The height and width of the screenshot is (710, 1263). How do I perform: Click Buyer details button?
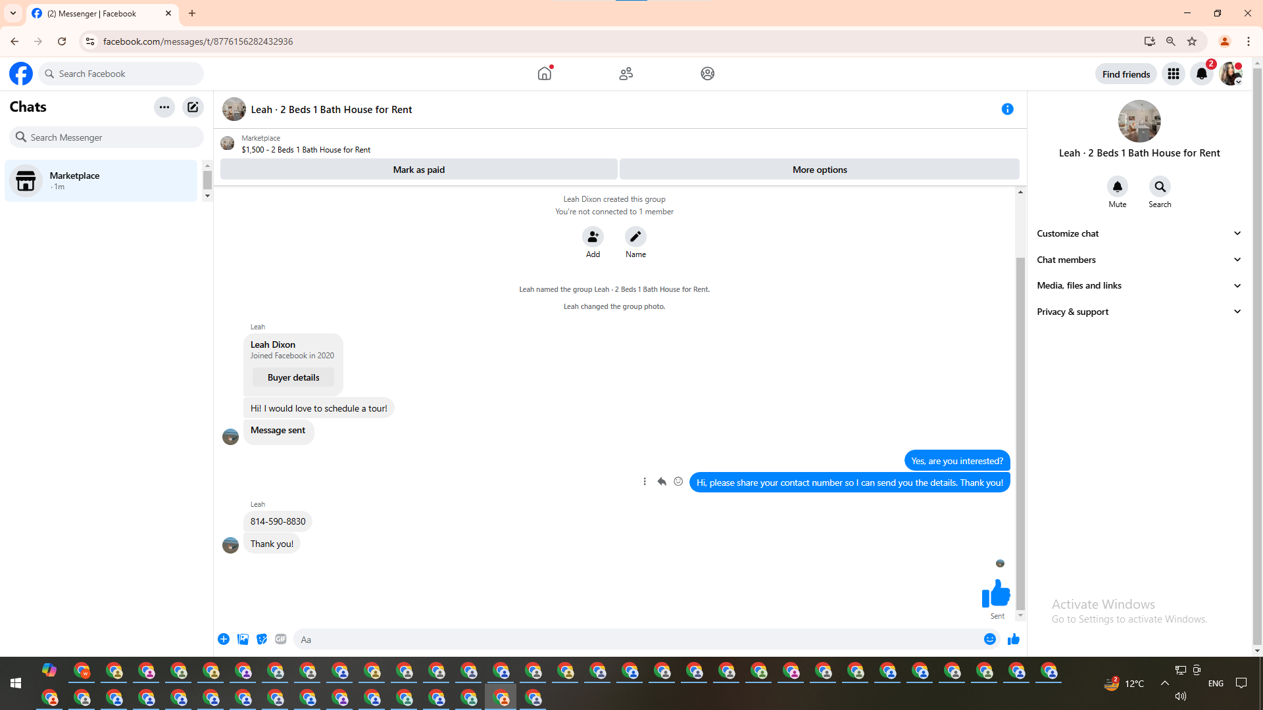pyautogui.click(x=293, y=377)
